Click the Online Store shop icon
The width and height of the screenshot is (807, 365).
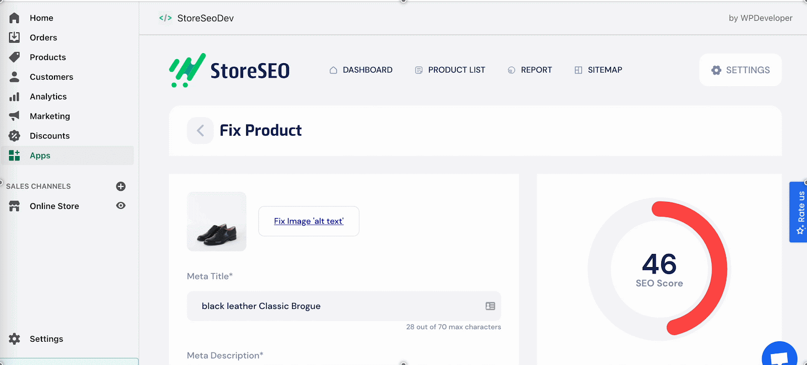(14, 206)
